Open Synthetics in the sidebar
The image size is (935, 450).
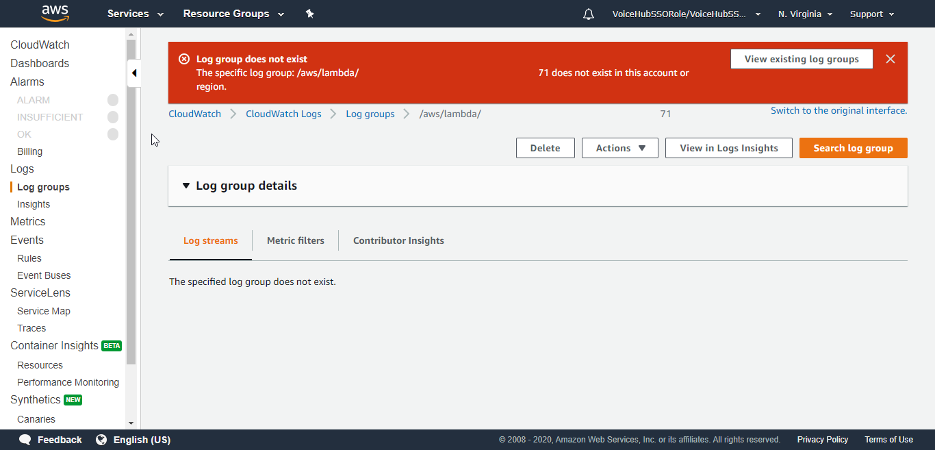(x=36, y=399)
